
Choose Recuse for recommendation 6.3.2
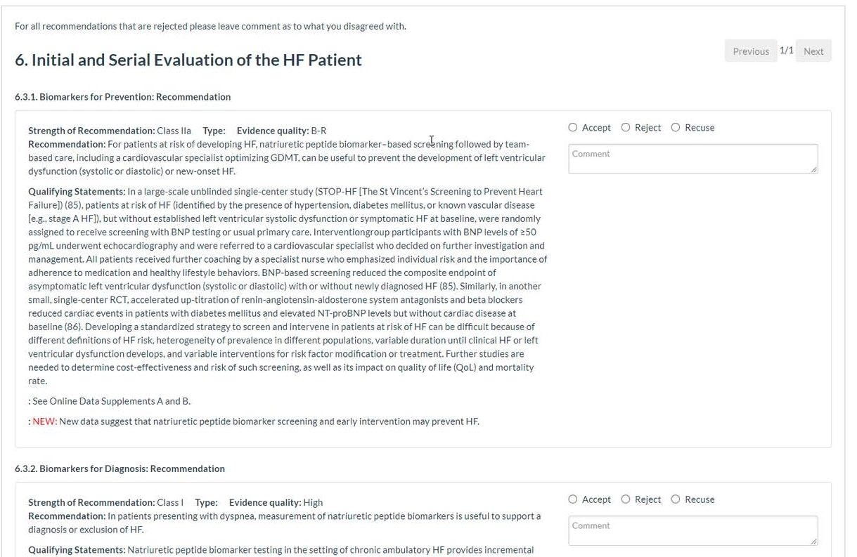[676, 499]
